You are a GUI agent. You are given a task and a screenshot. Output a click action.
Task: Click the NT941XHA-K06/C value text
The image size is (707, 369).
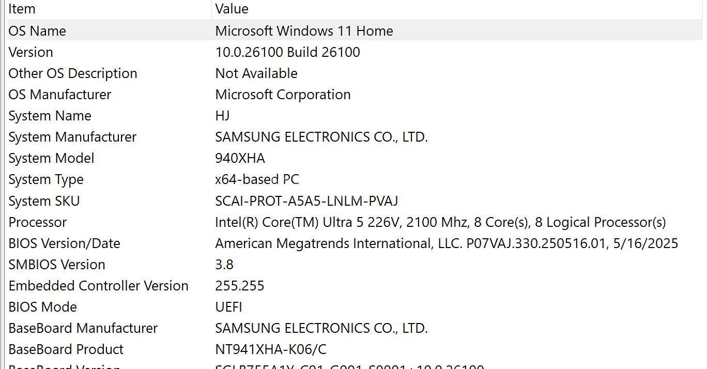[271, 349]
